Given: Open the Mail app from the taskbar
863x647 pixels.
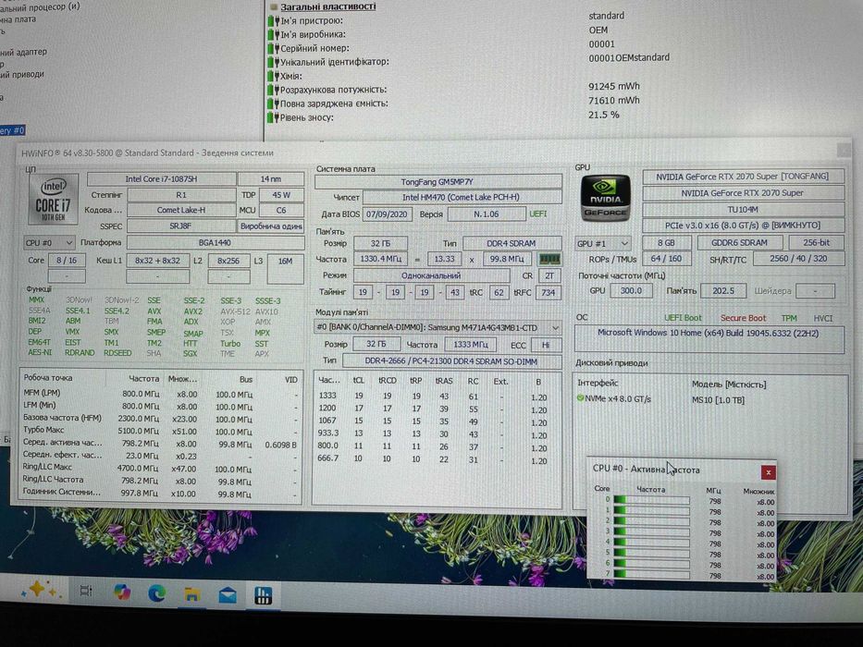Looking at the screenshot, I should click(228, 595).
